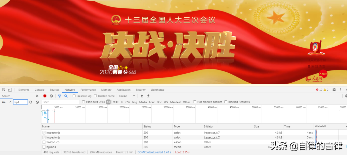The image size is (347, 155).
Task: Stop recording network log with red button
Action: pyautogui.click(x=45, y=96)
